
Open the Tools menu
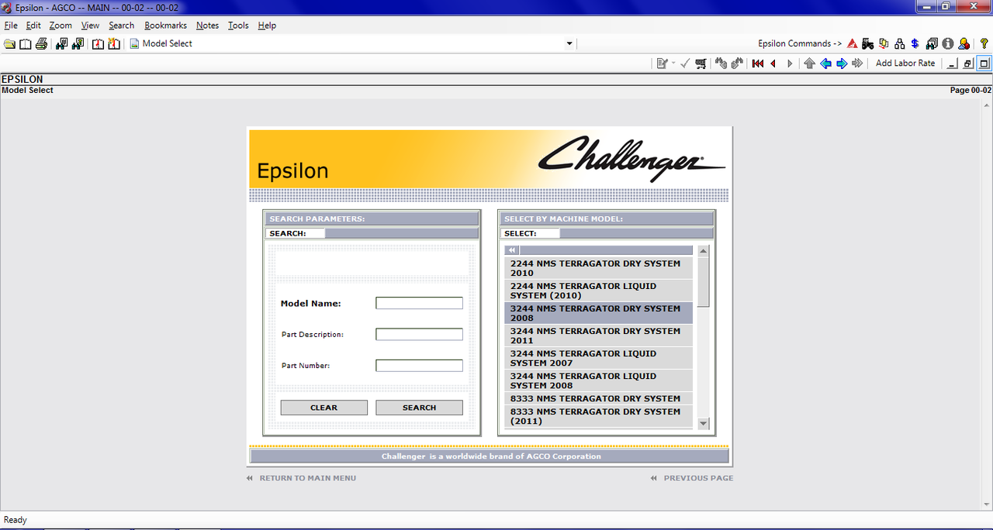tap(238, 26)
